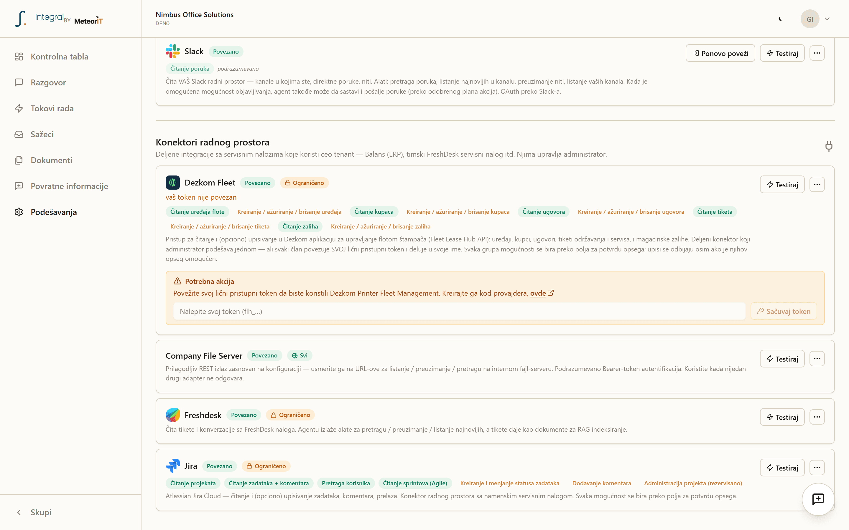
Task: Click Ponovo poveži for Slack
Action: tap(720, 53)
